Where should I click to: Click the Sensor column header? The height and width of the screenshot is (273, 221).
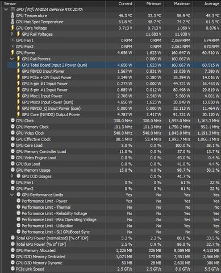pos(10,3)
